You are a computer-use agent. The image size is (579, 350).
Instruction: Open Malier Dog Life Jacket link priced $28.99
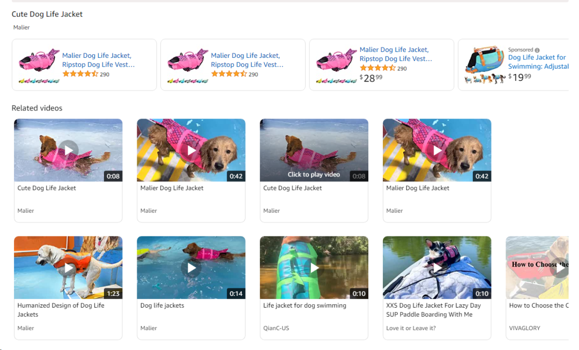pos(396,54)
